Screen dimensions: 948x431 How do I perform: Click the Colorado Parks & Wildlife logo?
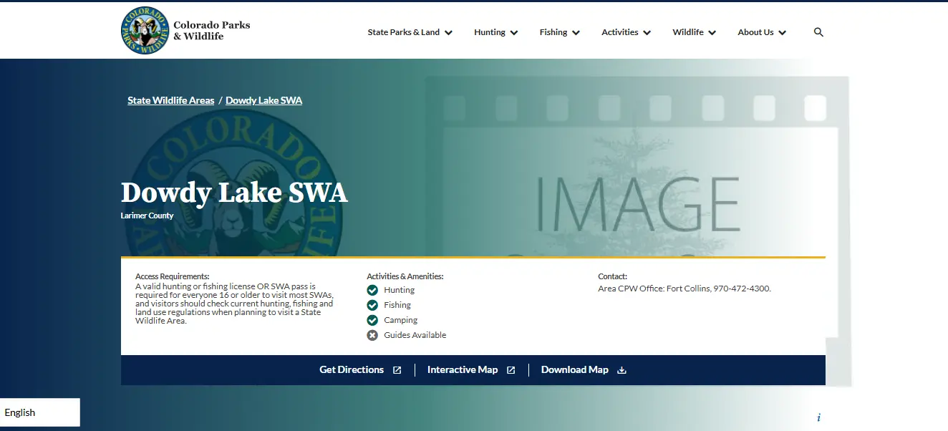[186, 31]
